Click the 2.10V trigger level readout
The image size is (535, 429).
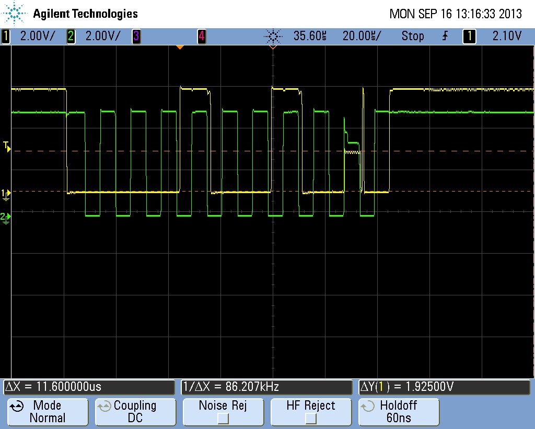click(508, 36)
